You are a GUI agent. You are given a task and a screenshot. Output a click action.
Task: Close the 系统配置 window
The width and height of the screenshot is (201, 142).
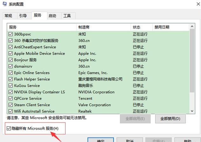198,4
